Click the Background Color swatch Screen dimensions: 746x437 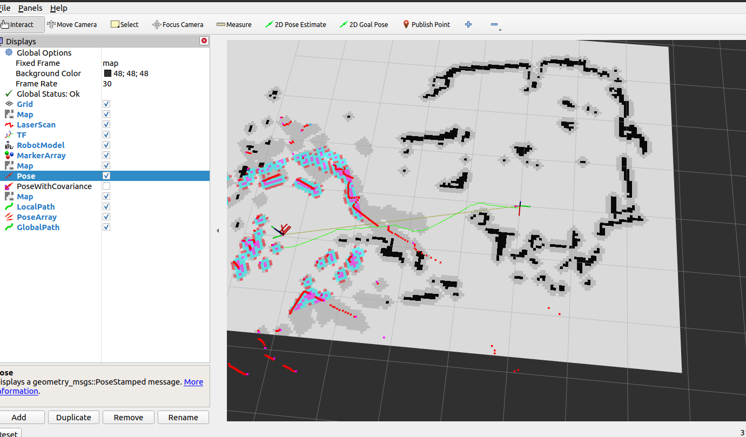[107, 73]
